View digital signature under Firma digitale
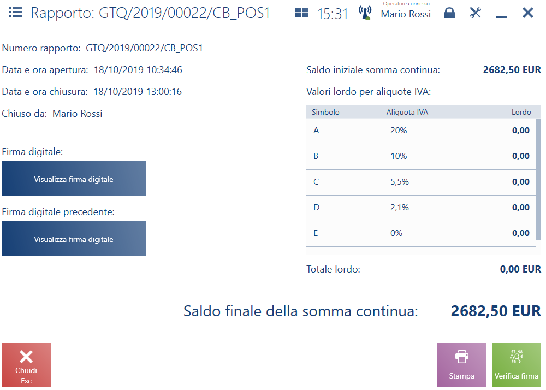 (74, 179)
